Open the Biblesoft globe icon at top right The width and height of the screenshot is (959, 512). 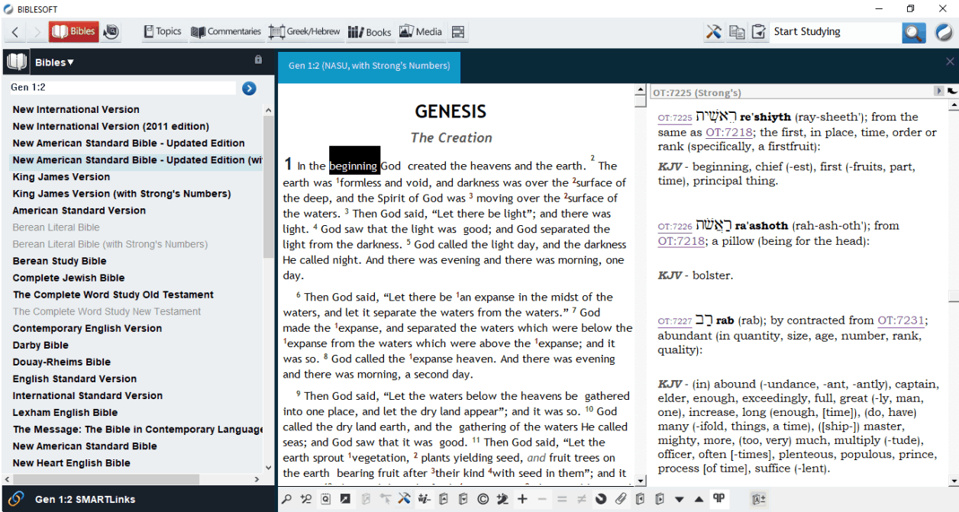point(944,33)
